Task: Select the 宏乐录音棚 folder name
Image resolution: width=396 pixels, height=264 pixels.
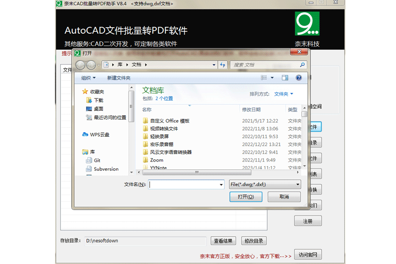Action: click(162, 144)
